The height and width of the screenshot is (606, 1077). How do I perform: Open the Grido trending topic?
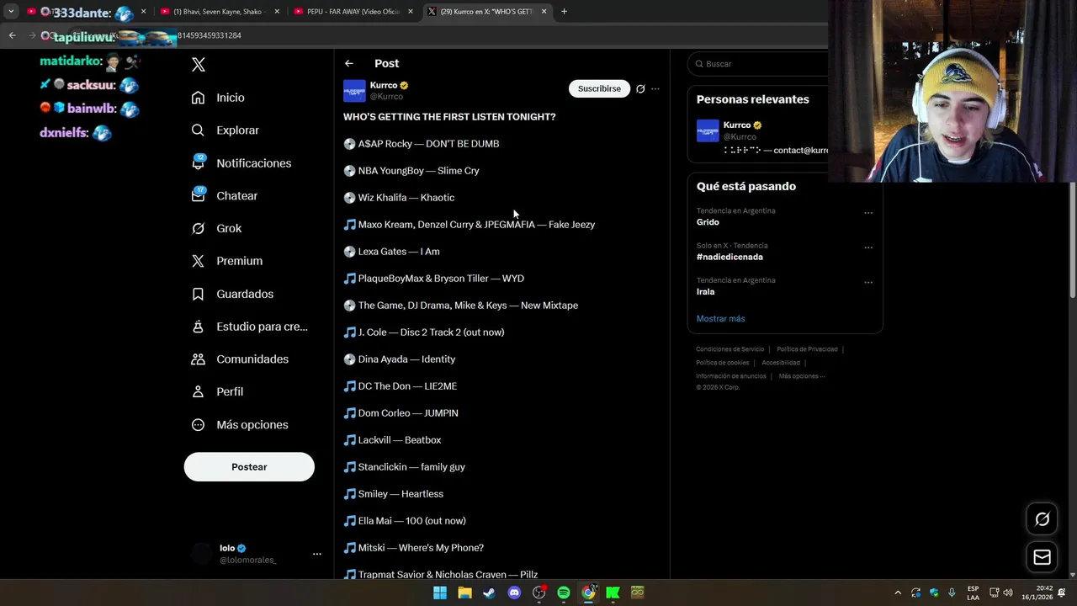708,222
